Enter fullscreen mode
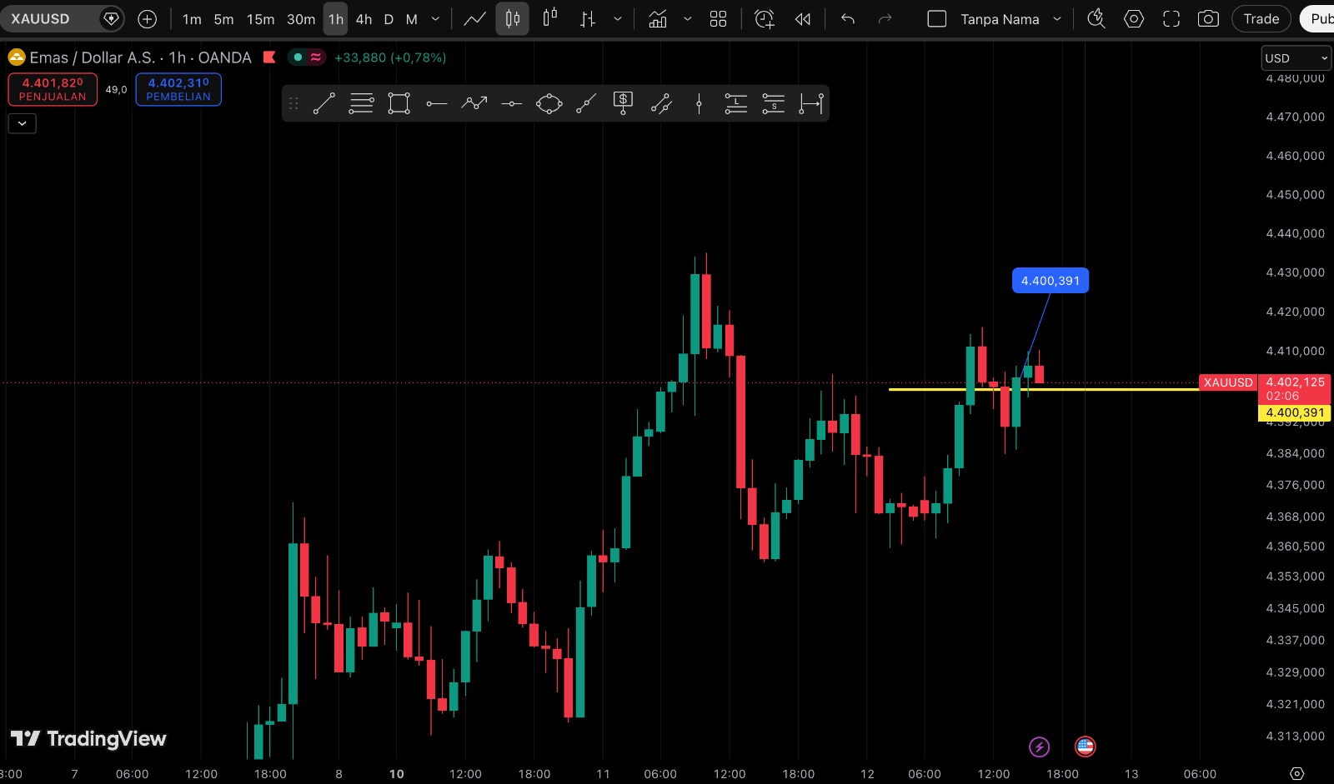This screenshot has width=1334, height=784. pyautogui.click(x=1171, y=19)
